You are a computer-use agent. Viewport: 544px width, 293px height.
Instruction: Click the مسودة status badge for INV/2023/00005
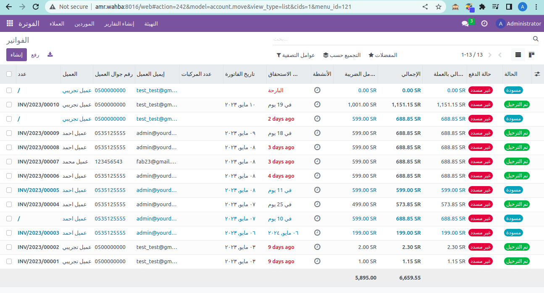(x=513, y=190)
